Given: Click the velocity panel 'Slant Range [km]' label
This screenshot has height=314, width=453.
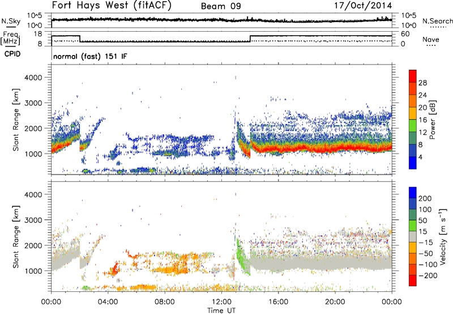Looking at the screenshot, I should 16,236.
